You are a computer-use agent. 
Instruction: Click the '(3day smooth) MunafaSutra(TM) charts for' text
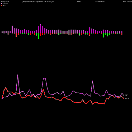(x=38, y=2)
